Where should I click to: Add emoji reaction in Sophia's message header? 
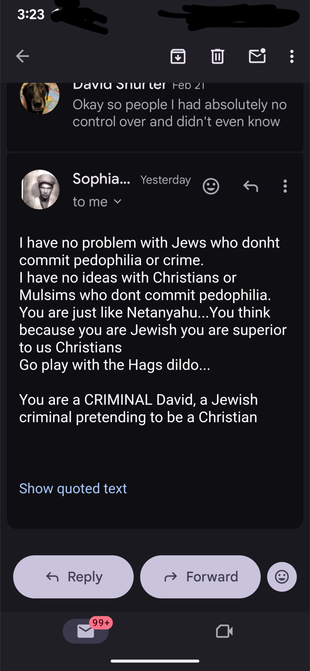coord(211,186)
